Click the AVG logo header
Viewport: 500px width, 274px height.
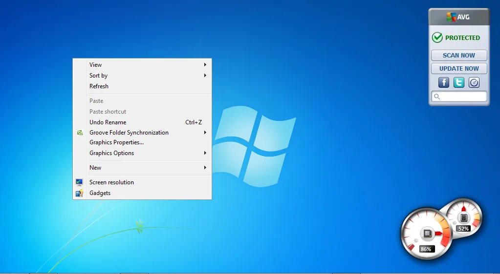pyautogui.click(x=458, y=17)
